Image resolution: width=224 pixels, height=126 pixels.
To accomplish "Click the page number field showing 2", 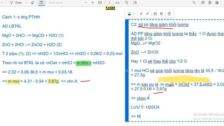I will tap(110, 2).
